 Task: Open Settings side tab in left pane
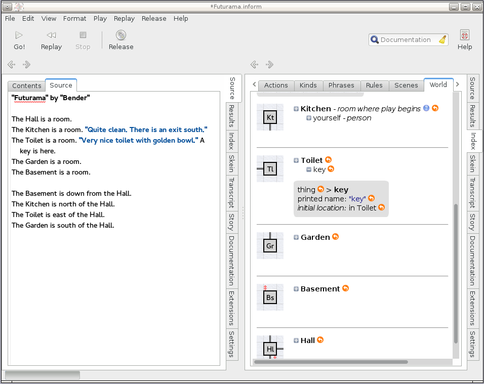pyautogui.click(x=232, y=344)
